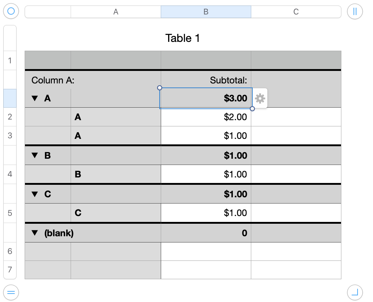Collapse the C category group
The width and height of the screenshot is (373, 302).
(35, 194)
